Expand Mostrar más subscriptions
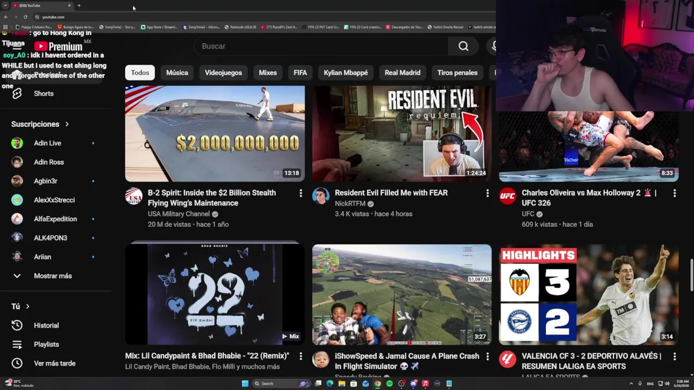 coord(55,276)
